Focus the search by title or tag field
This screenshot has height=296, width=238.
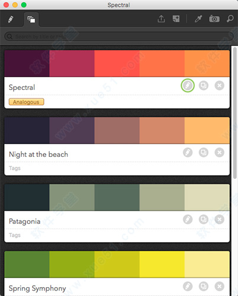click(x=119, y=37)
